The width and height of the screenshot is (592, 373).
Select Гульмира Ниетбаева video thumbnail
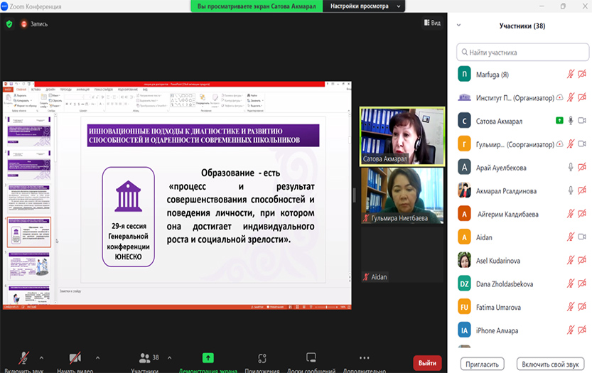pos(402,195)
